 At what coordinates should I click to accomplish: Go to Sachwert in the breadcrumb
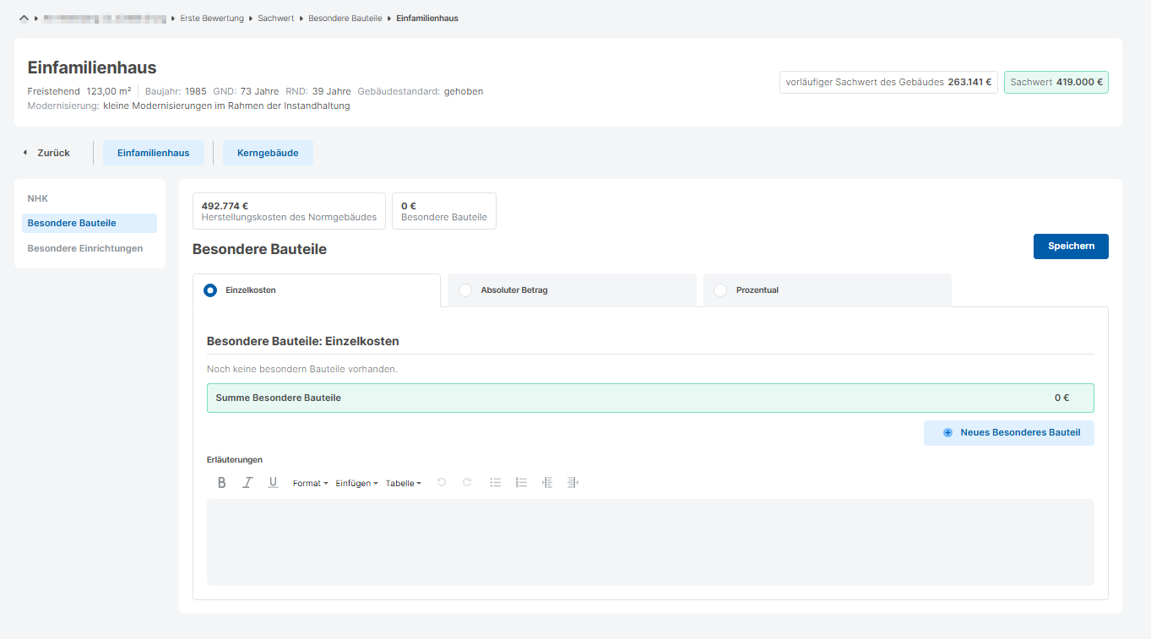[275, 18]
